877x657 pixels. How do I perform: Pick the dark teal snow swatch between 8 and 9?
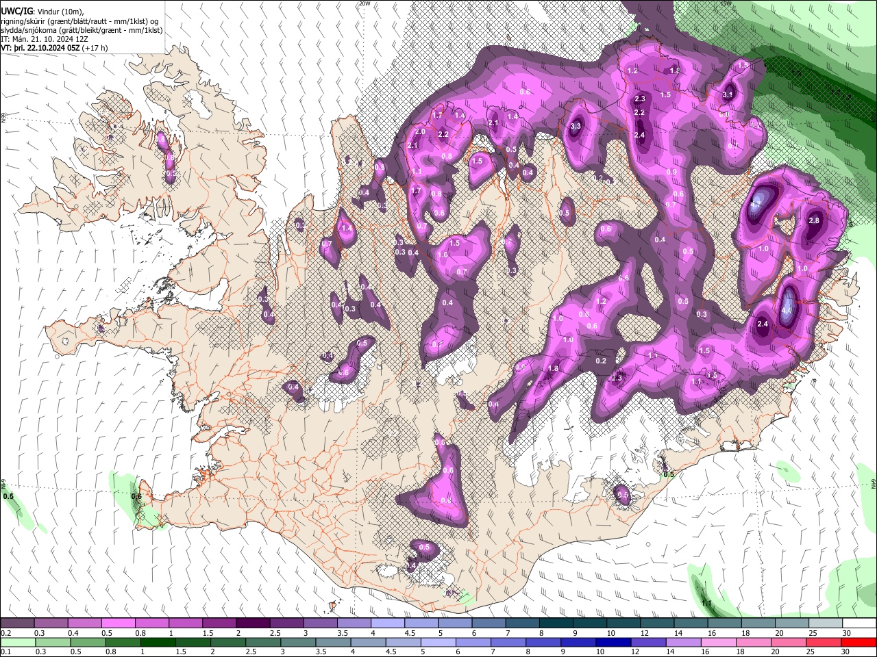[x=555, y=623]
